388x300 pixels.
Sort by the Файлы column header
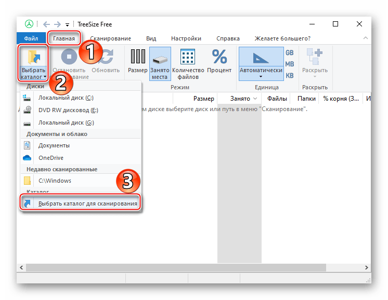(276, 99)
